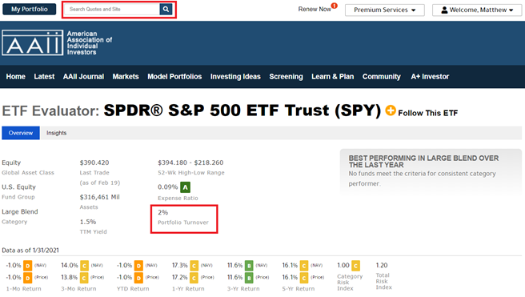Click the orange plus Follow icon
Viewport: 525px width, 297px height.
(391, 110)
